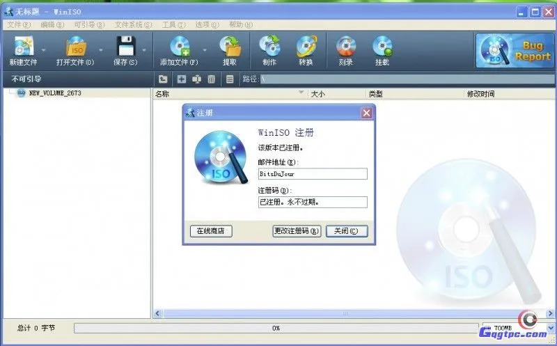Click the 更改注册码 button

click(297, 231)
